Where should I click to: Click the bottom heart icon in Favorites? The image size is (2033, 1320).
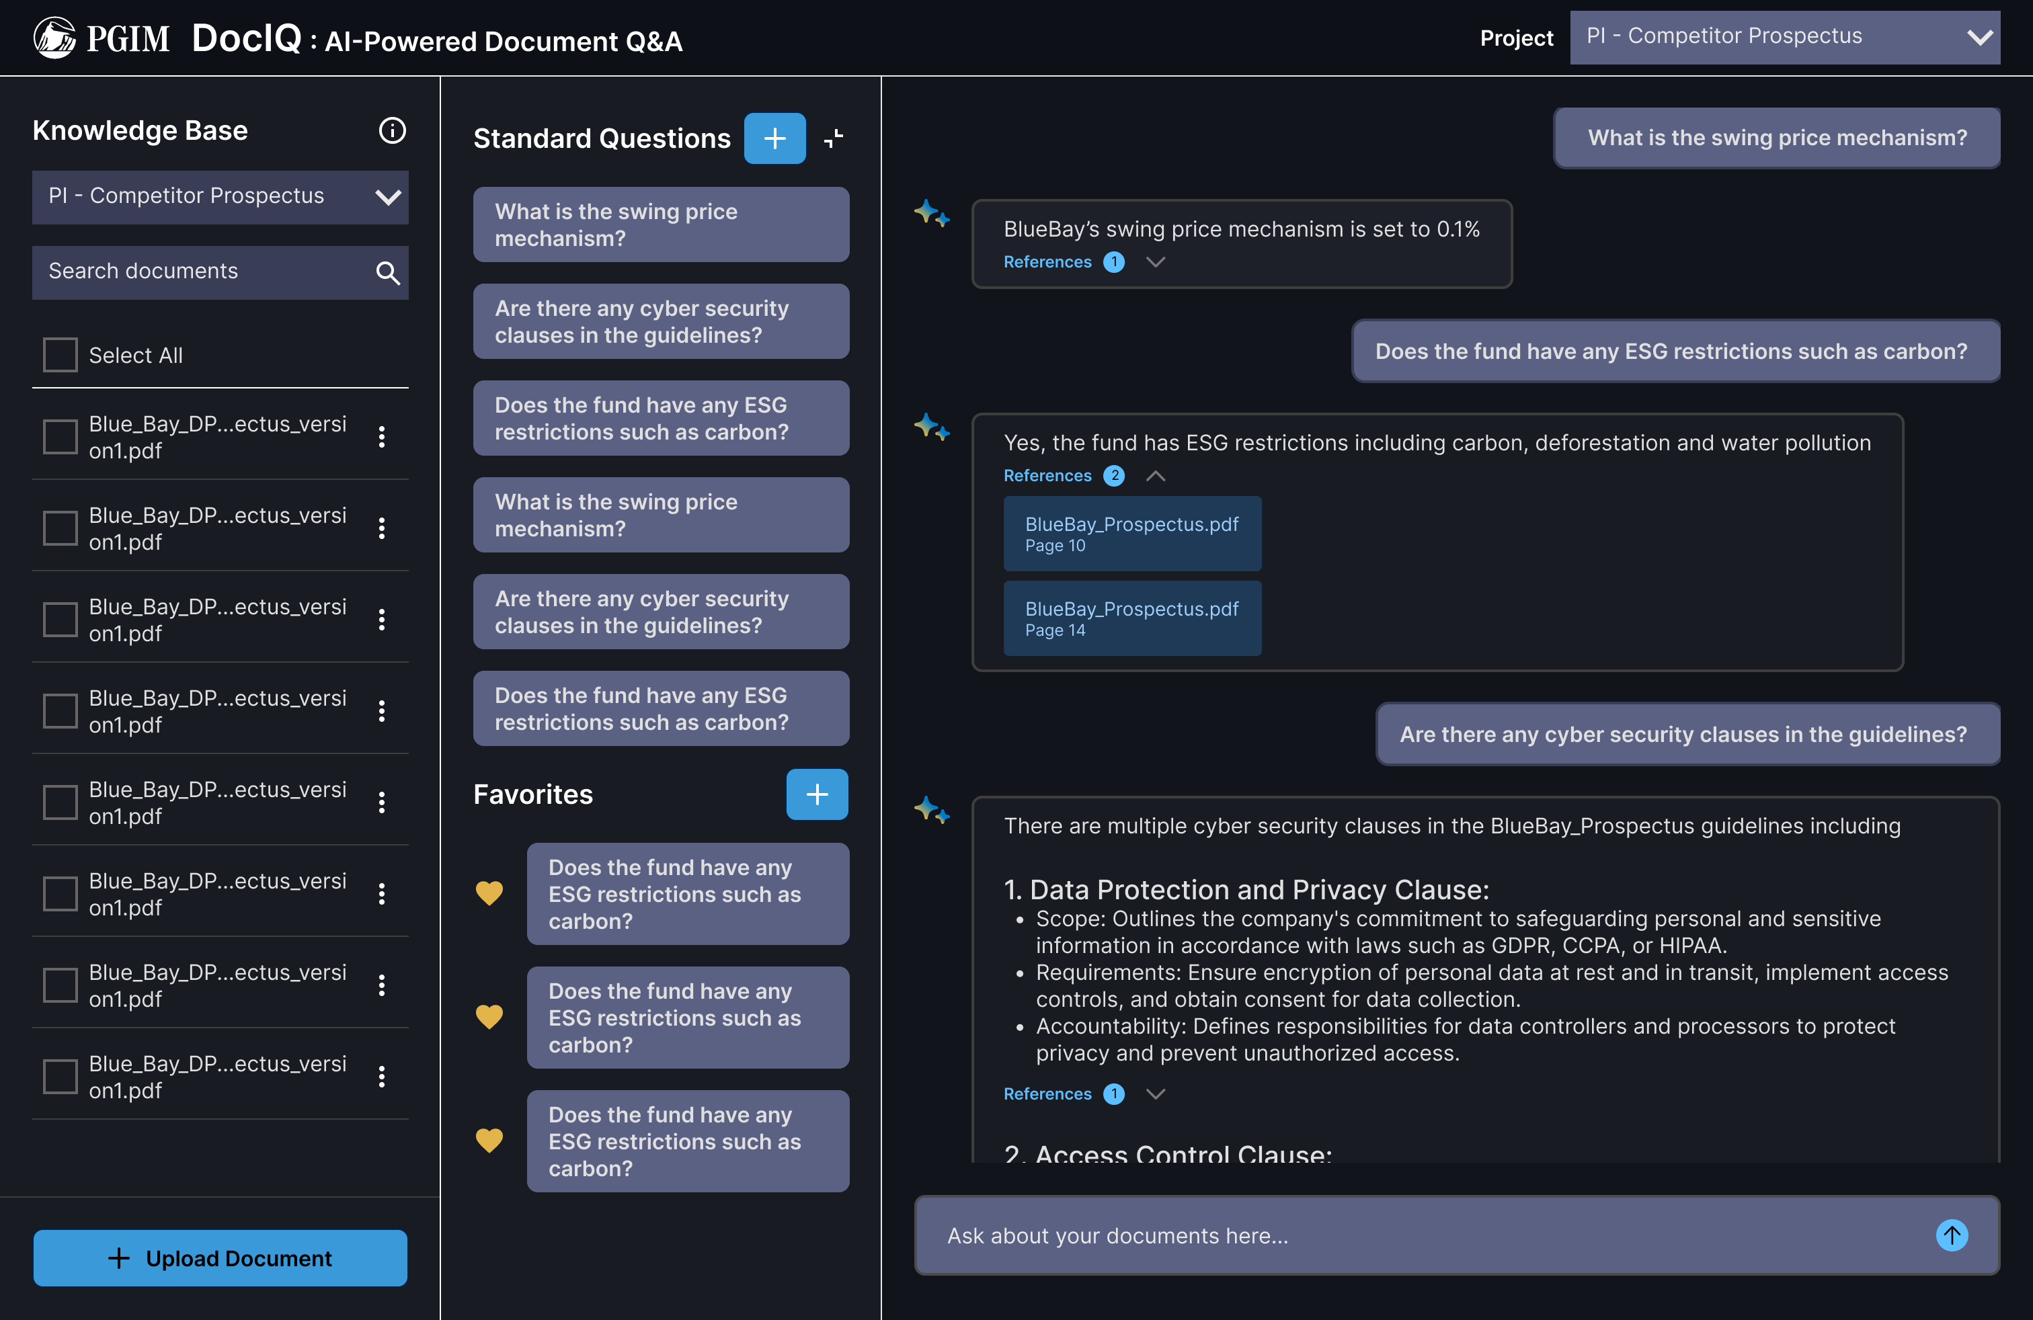tap(489, 1141)
